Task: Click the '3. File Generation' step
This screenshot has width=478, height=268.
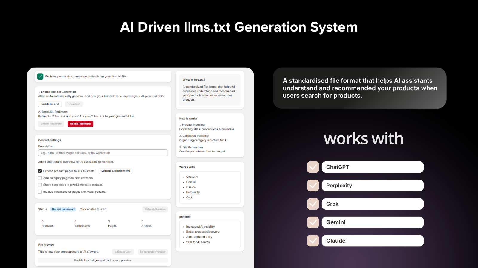Action: point(191,147)
